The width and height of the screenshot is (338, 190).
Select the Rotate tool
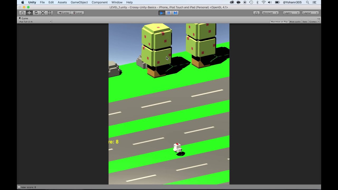(x=36, y=13)
